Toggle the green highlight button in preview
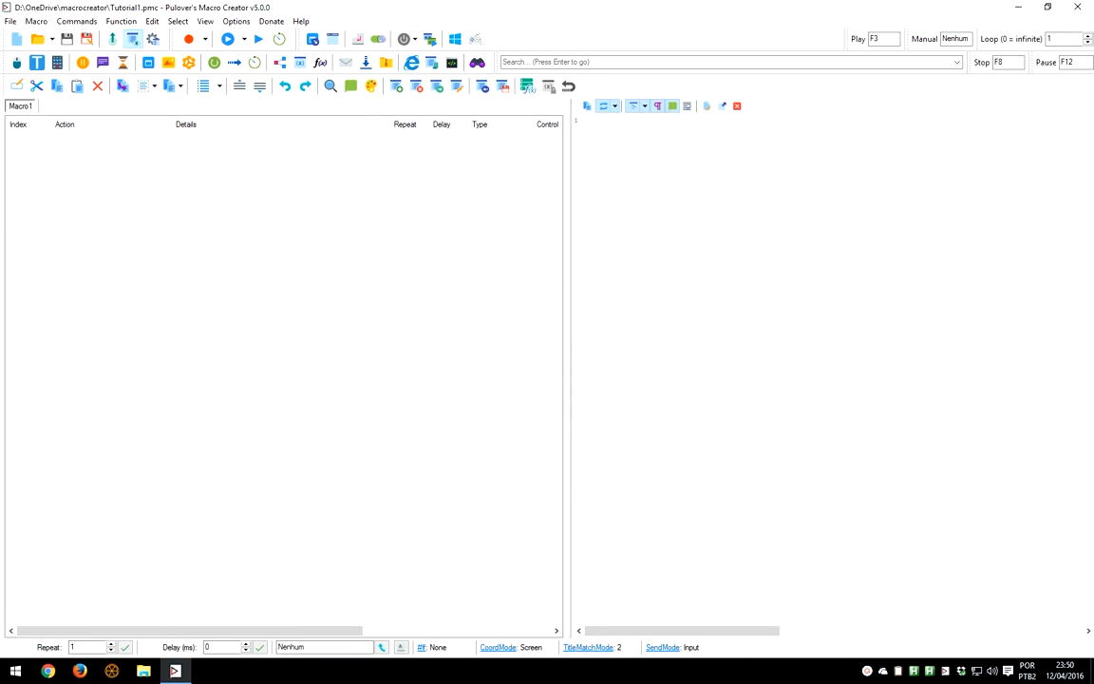The height and width of the screenshot is (684, 1094). coord(672,106)
